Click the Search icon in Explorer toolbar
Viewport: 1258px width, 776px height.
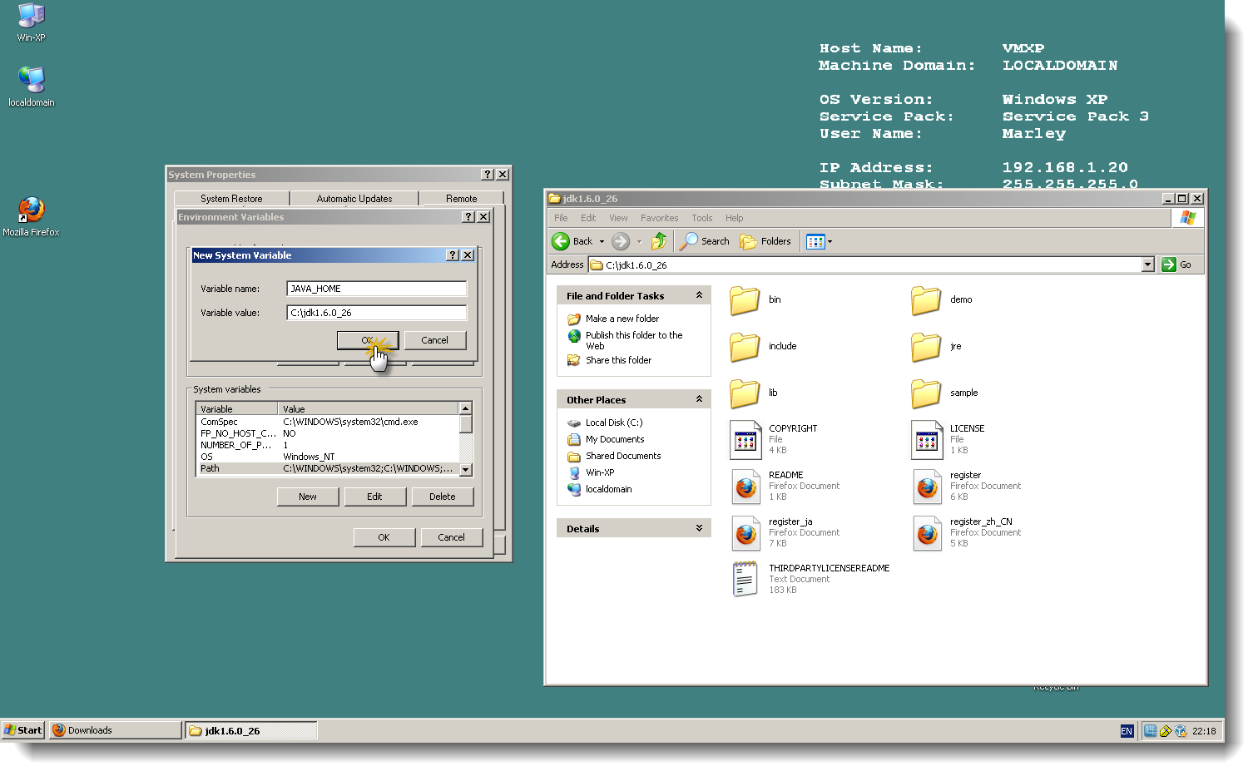(704, 241)
